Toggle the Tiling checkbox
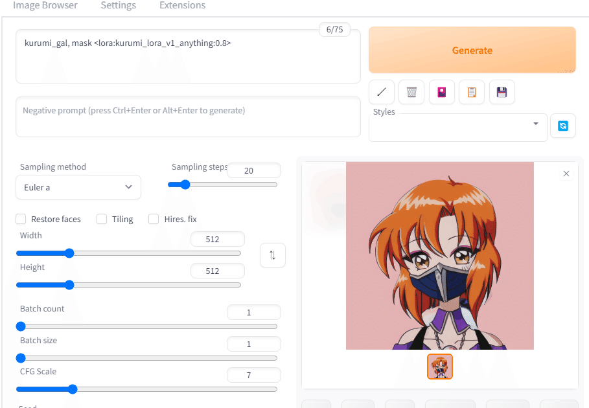Viewport: 589px width, 408px height. (x=102, y=219)
